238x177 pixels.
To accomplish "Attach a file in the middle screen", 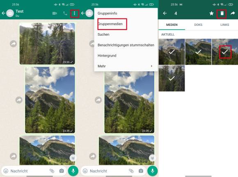I will (131, 171).
